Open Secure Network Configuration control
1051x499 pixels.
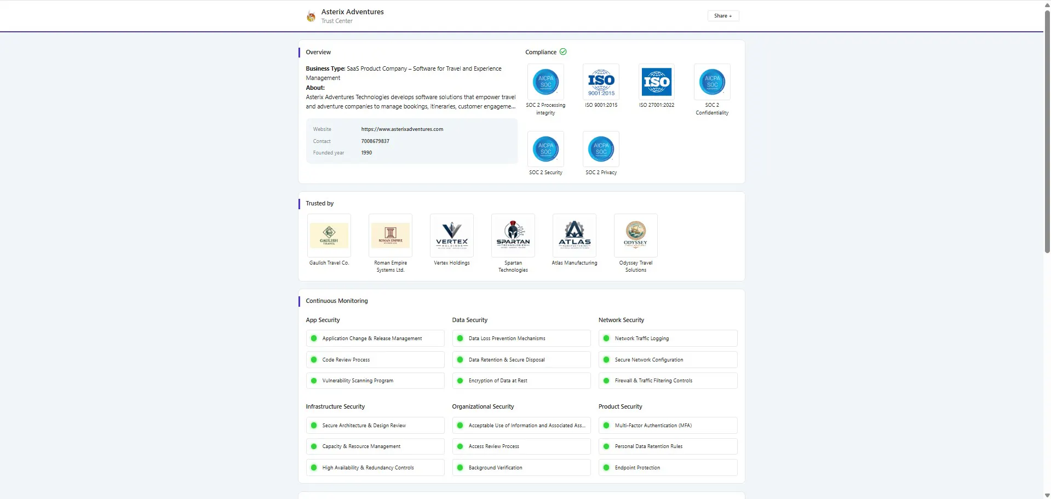click(668, 360)
